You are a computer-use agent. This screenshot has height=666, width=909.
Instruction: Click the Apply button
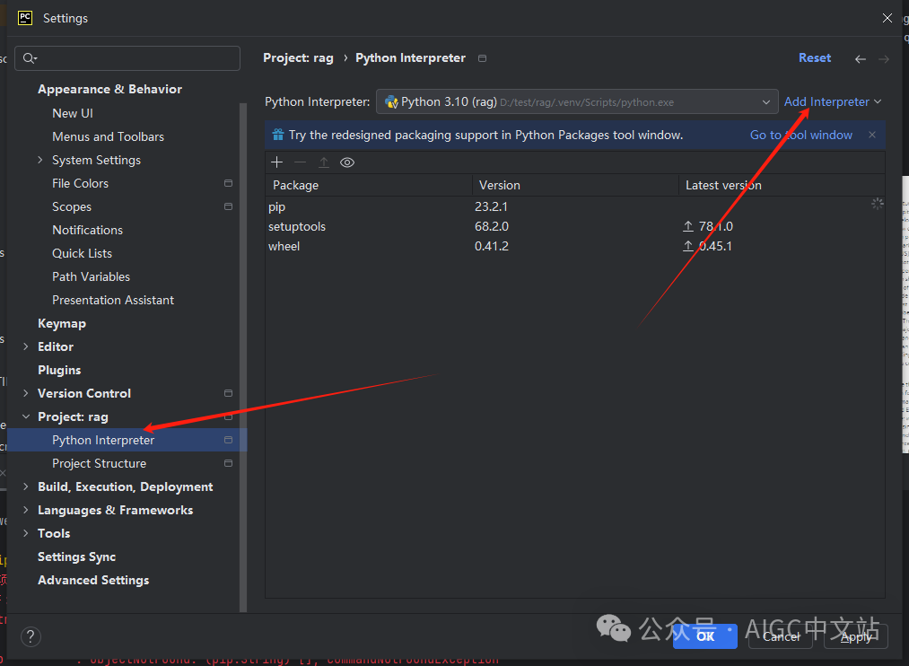coord(856,636)
